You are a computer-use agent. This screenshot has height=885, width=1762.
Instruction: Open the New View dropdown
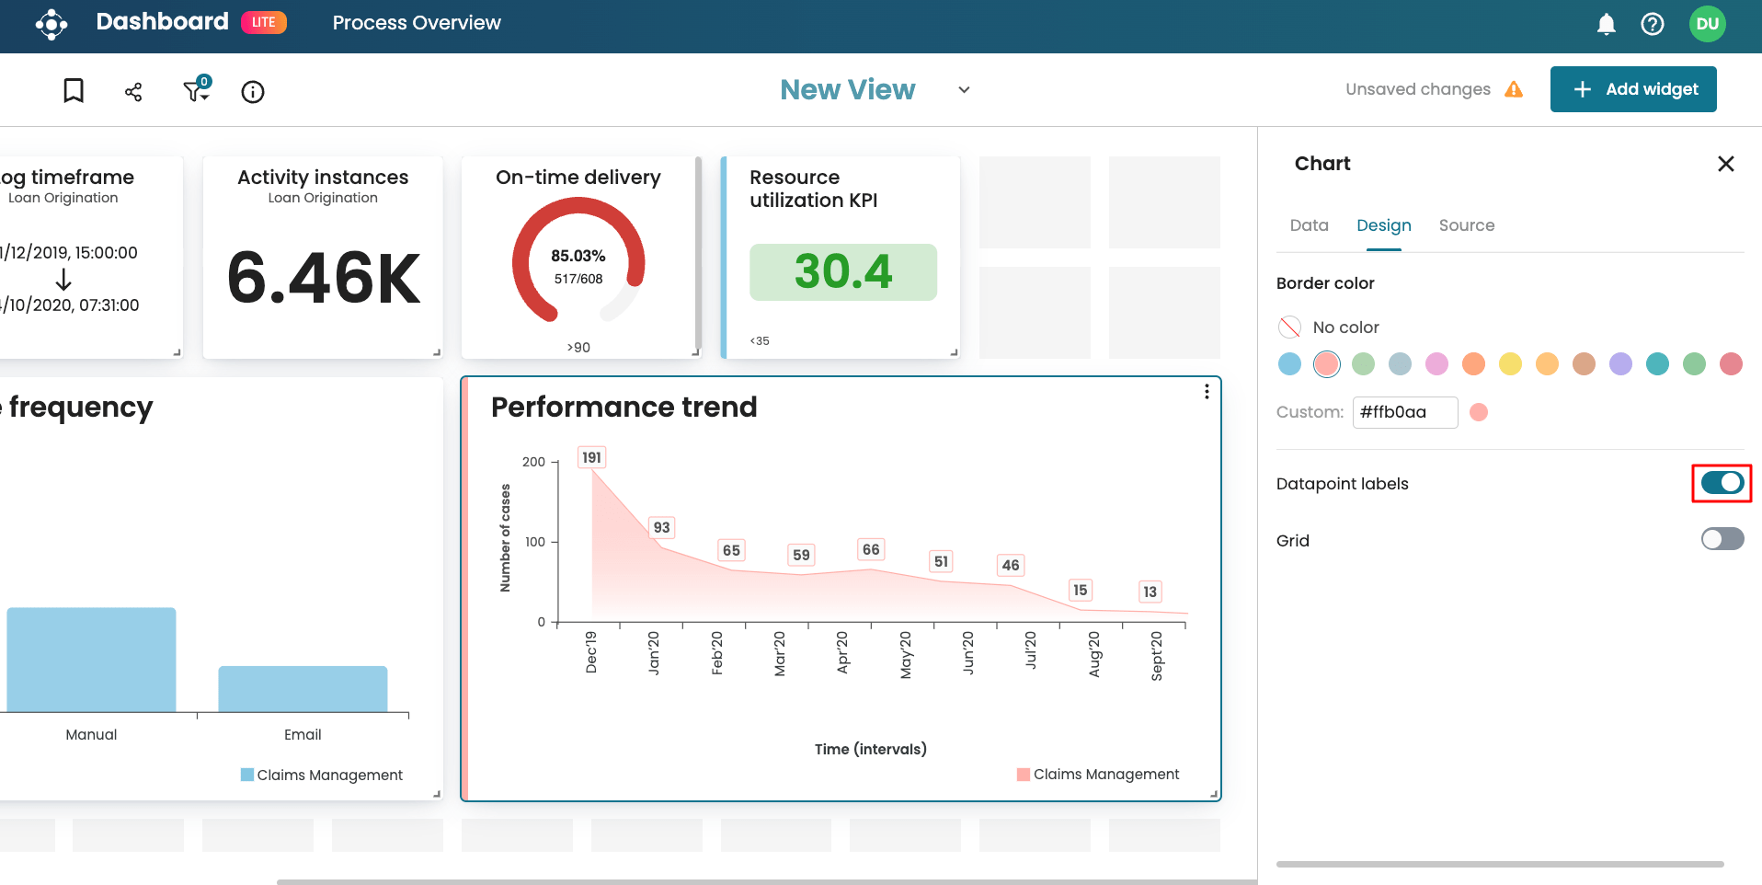point(963,89)
